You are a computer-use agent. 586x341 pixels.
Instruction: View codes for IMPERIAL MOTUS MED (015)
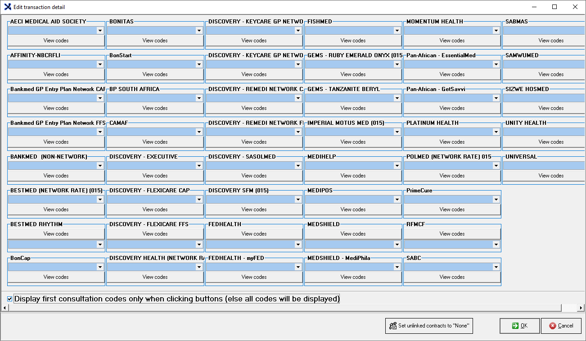(353, 142)
